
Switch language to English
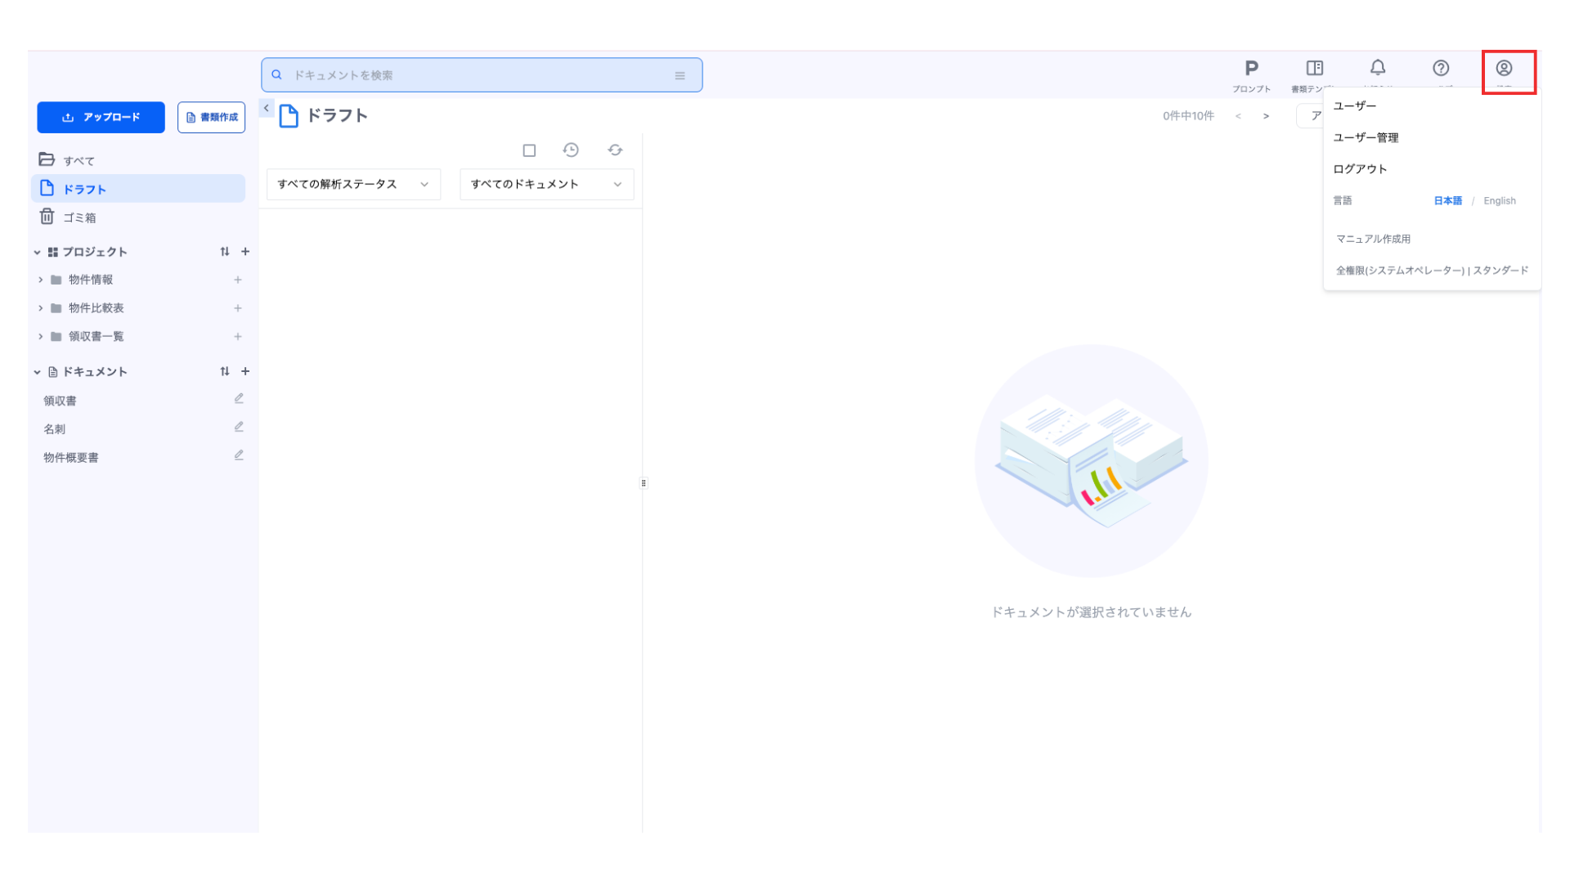click(1499, 201)
